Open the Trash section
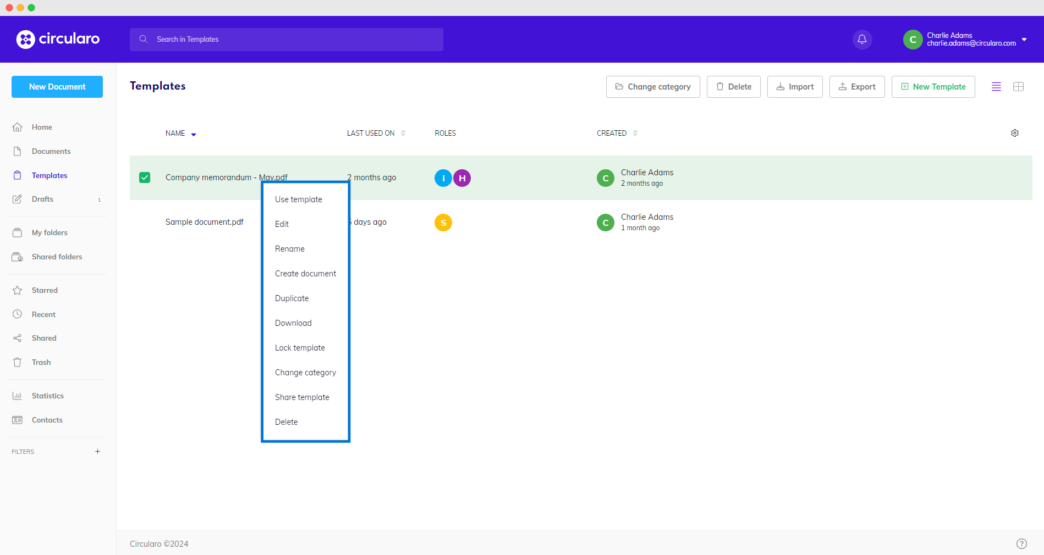The height and width of the screenshot is (555, 1044). point(41,362)
